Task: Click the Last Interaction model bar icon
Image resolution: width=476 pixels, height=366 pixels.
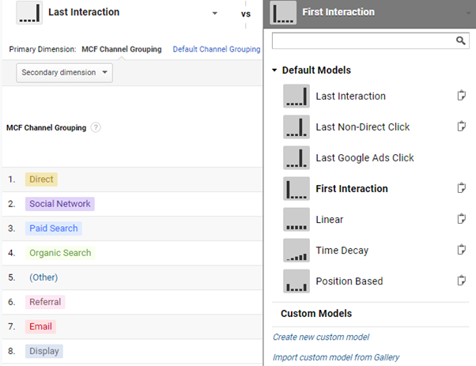Action: coord(297,96)
